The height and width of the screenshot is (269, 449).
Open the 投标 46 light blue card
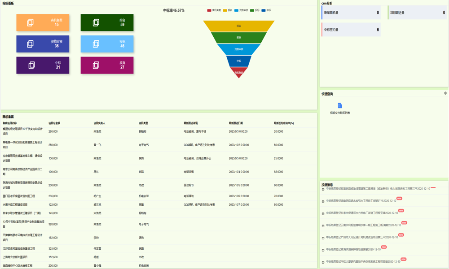[x=107, y=44]
